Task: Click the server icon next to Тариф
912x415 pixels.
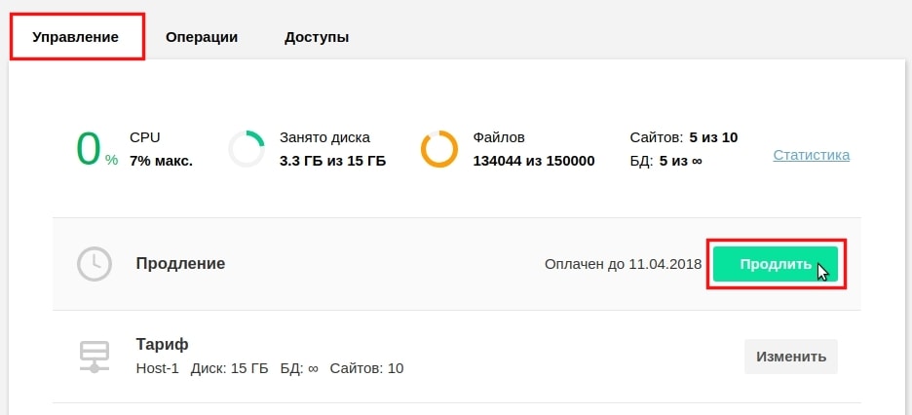Action: [x=95, y=357]
